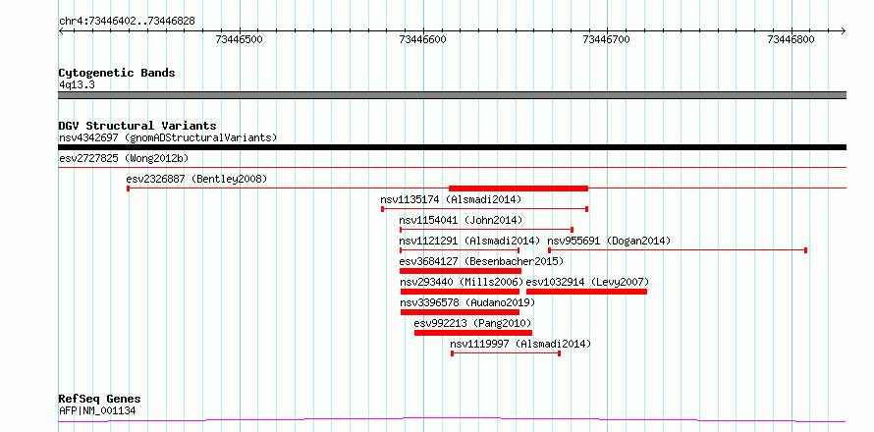Click the AFP|NM_001134 gene label
The width and height of the screenshot is (874, 432).
[x=97, y=411]
